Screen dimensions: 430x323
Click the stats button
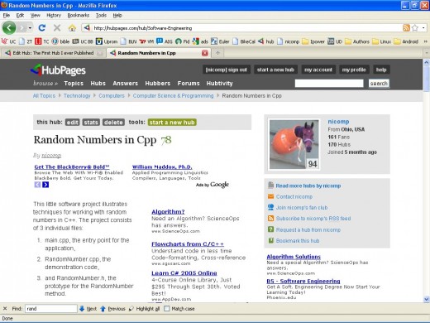coord(91,123)
